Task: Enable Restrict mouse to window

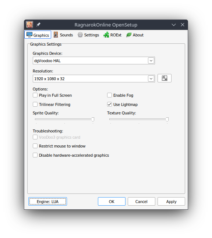Action: pos(35,146)
